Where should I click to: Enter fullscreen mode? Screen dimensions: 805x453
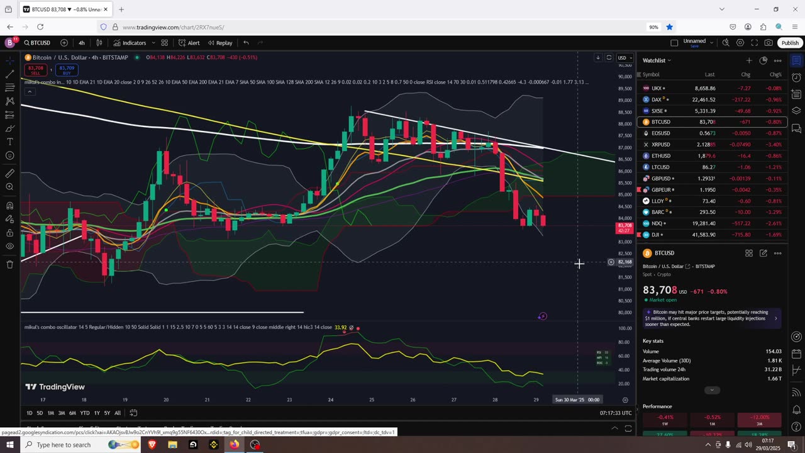(755, 43)
